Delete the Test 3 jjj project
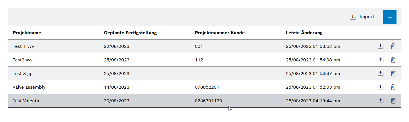 point(393,74)
